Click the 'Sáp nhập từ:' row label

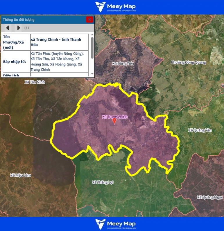pyautogui.click(x=15, y=62)
